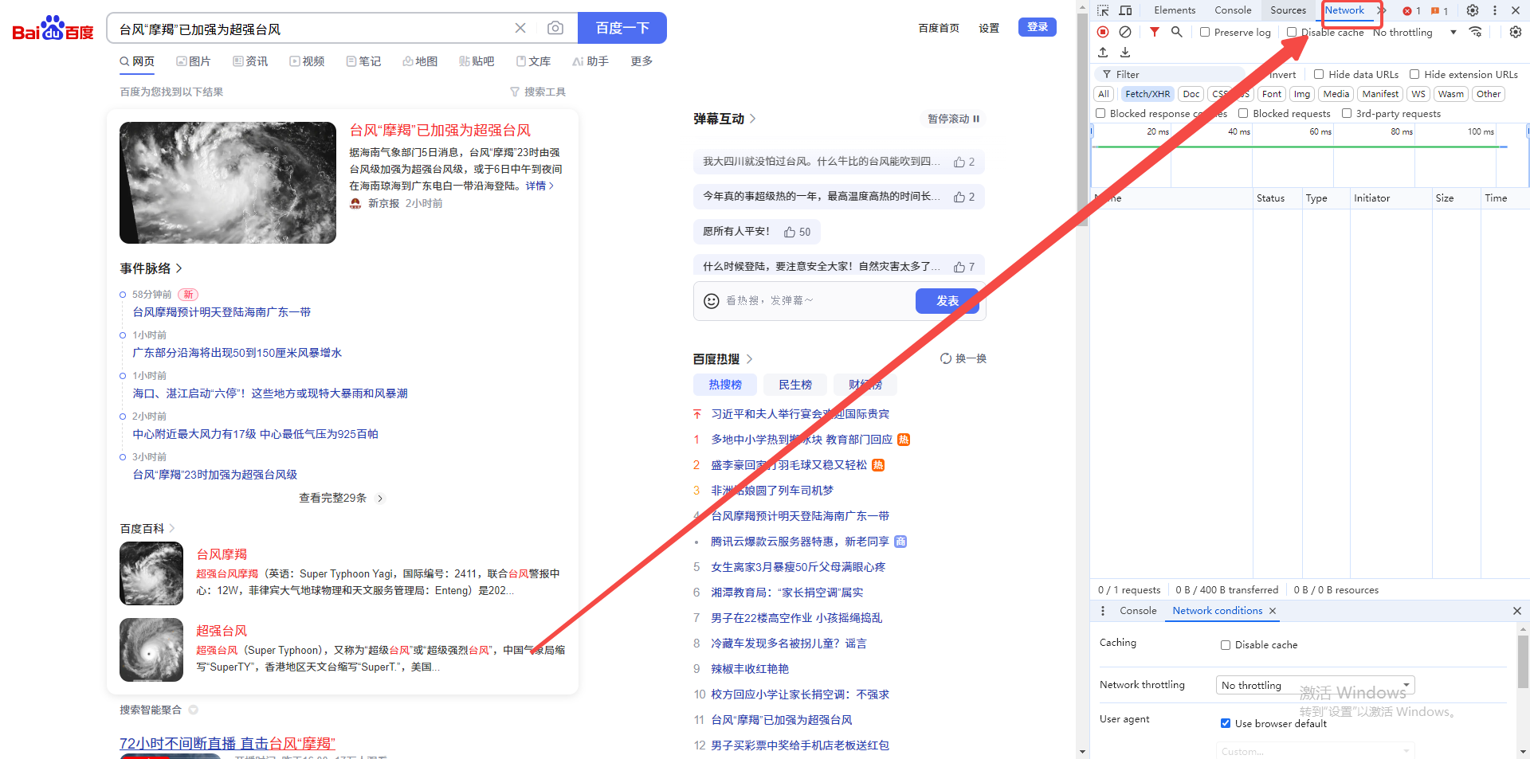Import a HAR file with the upload icon
Image resolution: width=1530 pixels, height=759 pixels.
tap(1103, 53)
